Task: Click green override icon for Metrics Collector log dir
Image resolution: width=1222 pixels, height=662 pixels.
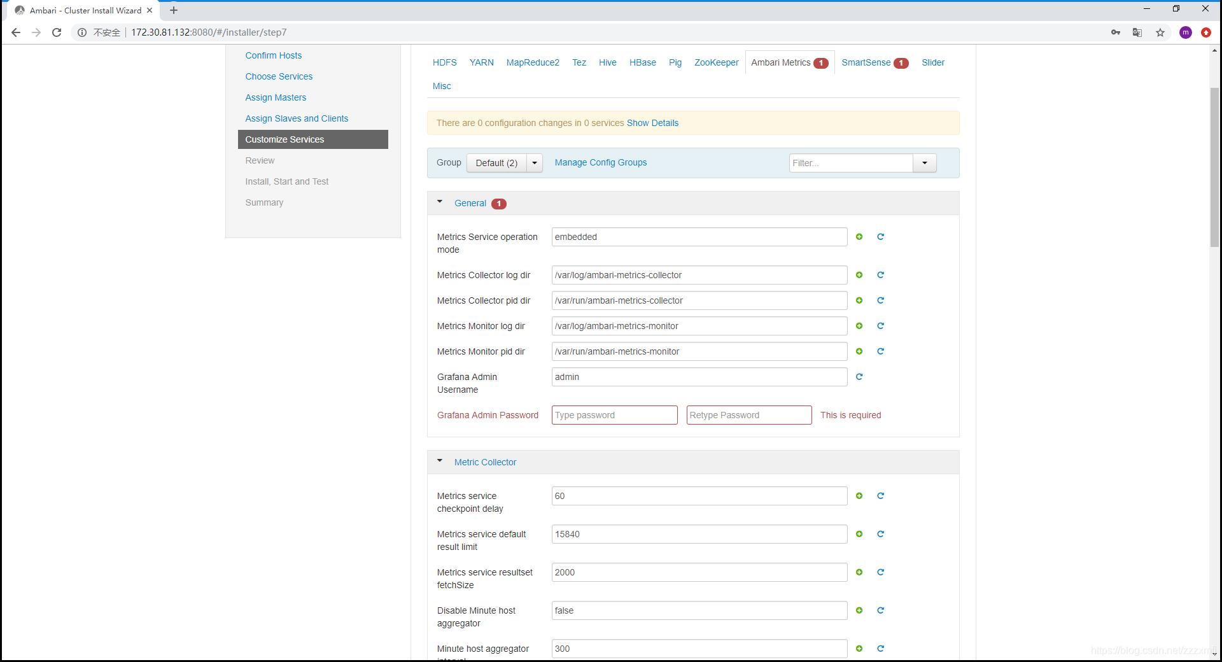Action: pos(859,275)
